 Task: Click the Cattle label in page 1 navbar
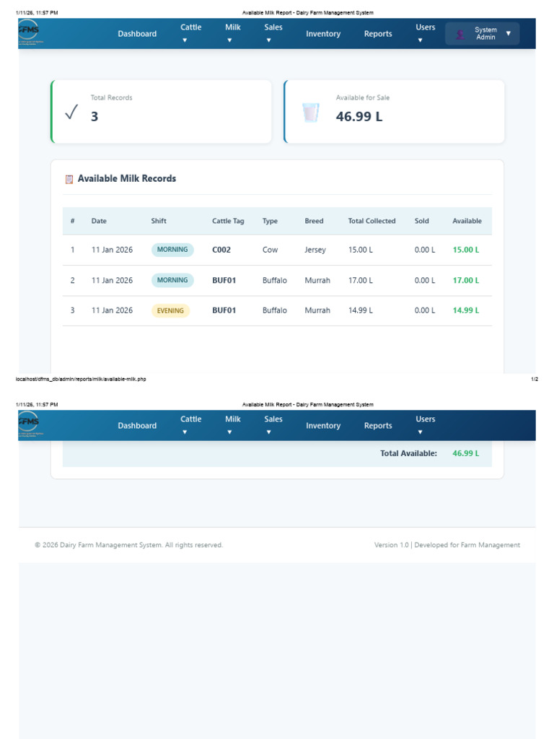[190, 27]
